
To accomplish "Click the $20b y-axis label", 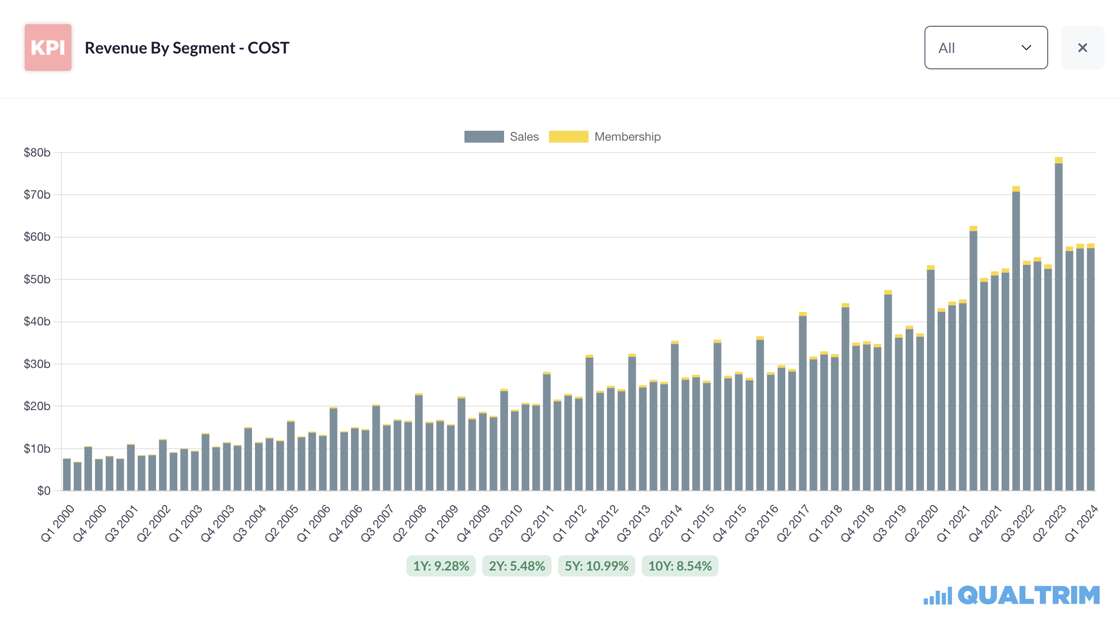I will (x=37, y=406).
